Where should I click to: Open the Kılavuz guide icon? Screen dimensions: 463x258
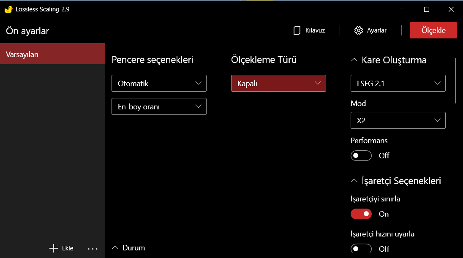click(297, 30)
